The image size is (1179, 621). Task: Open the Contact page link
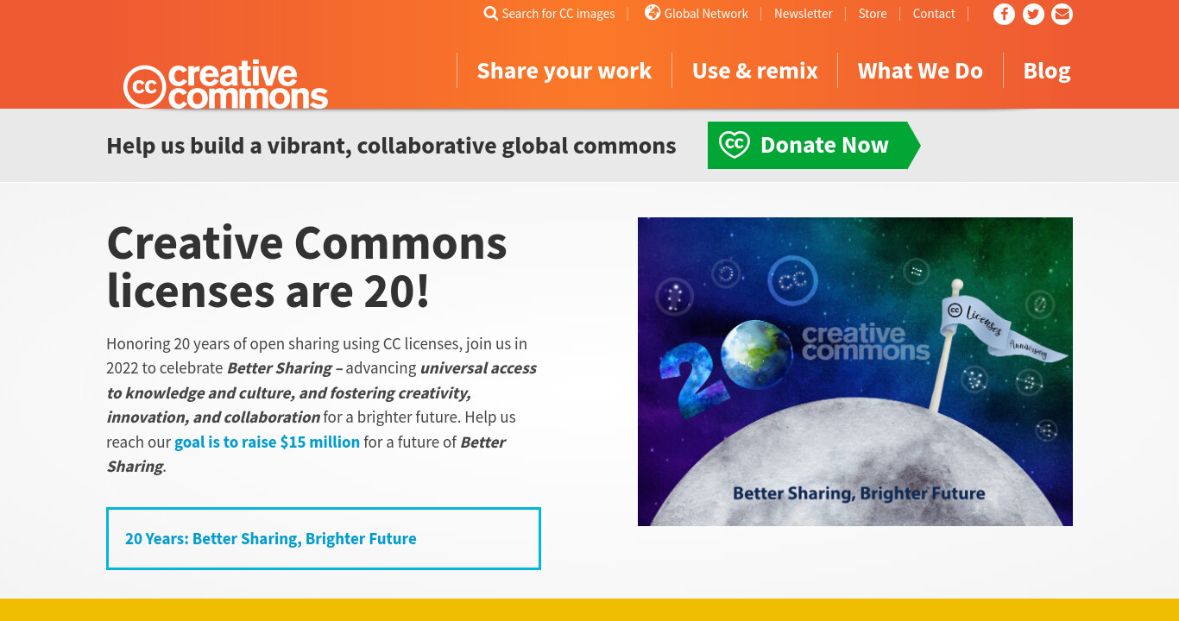click(934, 14)
